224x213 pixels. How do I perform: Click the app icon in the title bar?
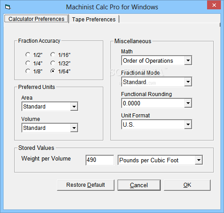tap(8, 7)
